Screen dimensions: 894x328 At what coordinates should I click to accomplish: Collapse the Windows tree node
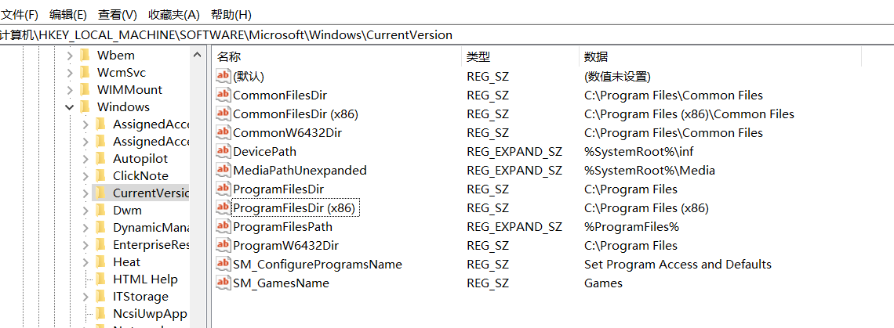[x=70, y=107]
